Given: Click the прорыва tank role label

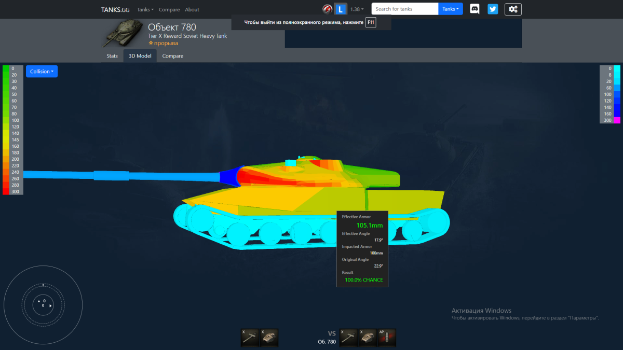Looking at the screenshot, I should click(x=163, y=43).
